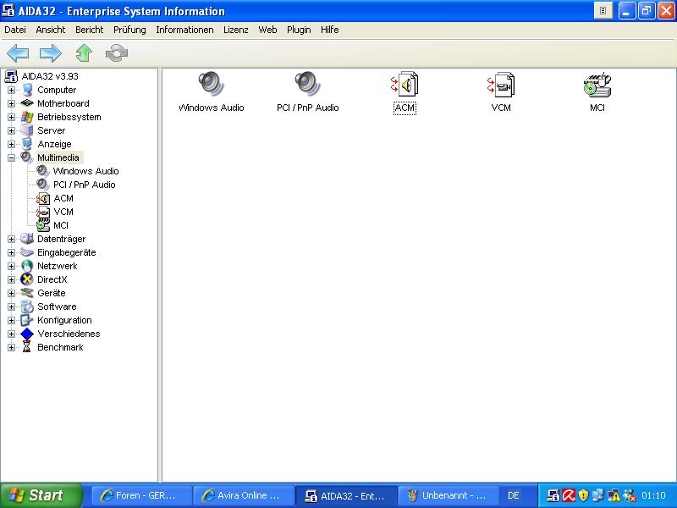677x508 pixels.
Task: Expand the Computer node
Action: (11, 90)
